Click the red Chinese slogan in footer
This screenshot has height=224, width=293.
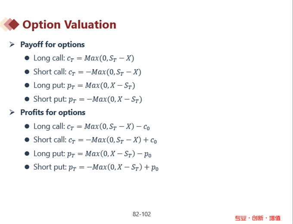[258, 218]
